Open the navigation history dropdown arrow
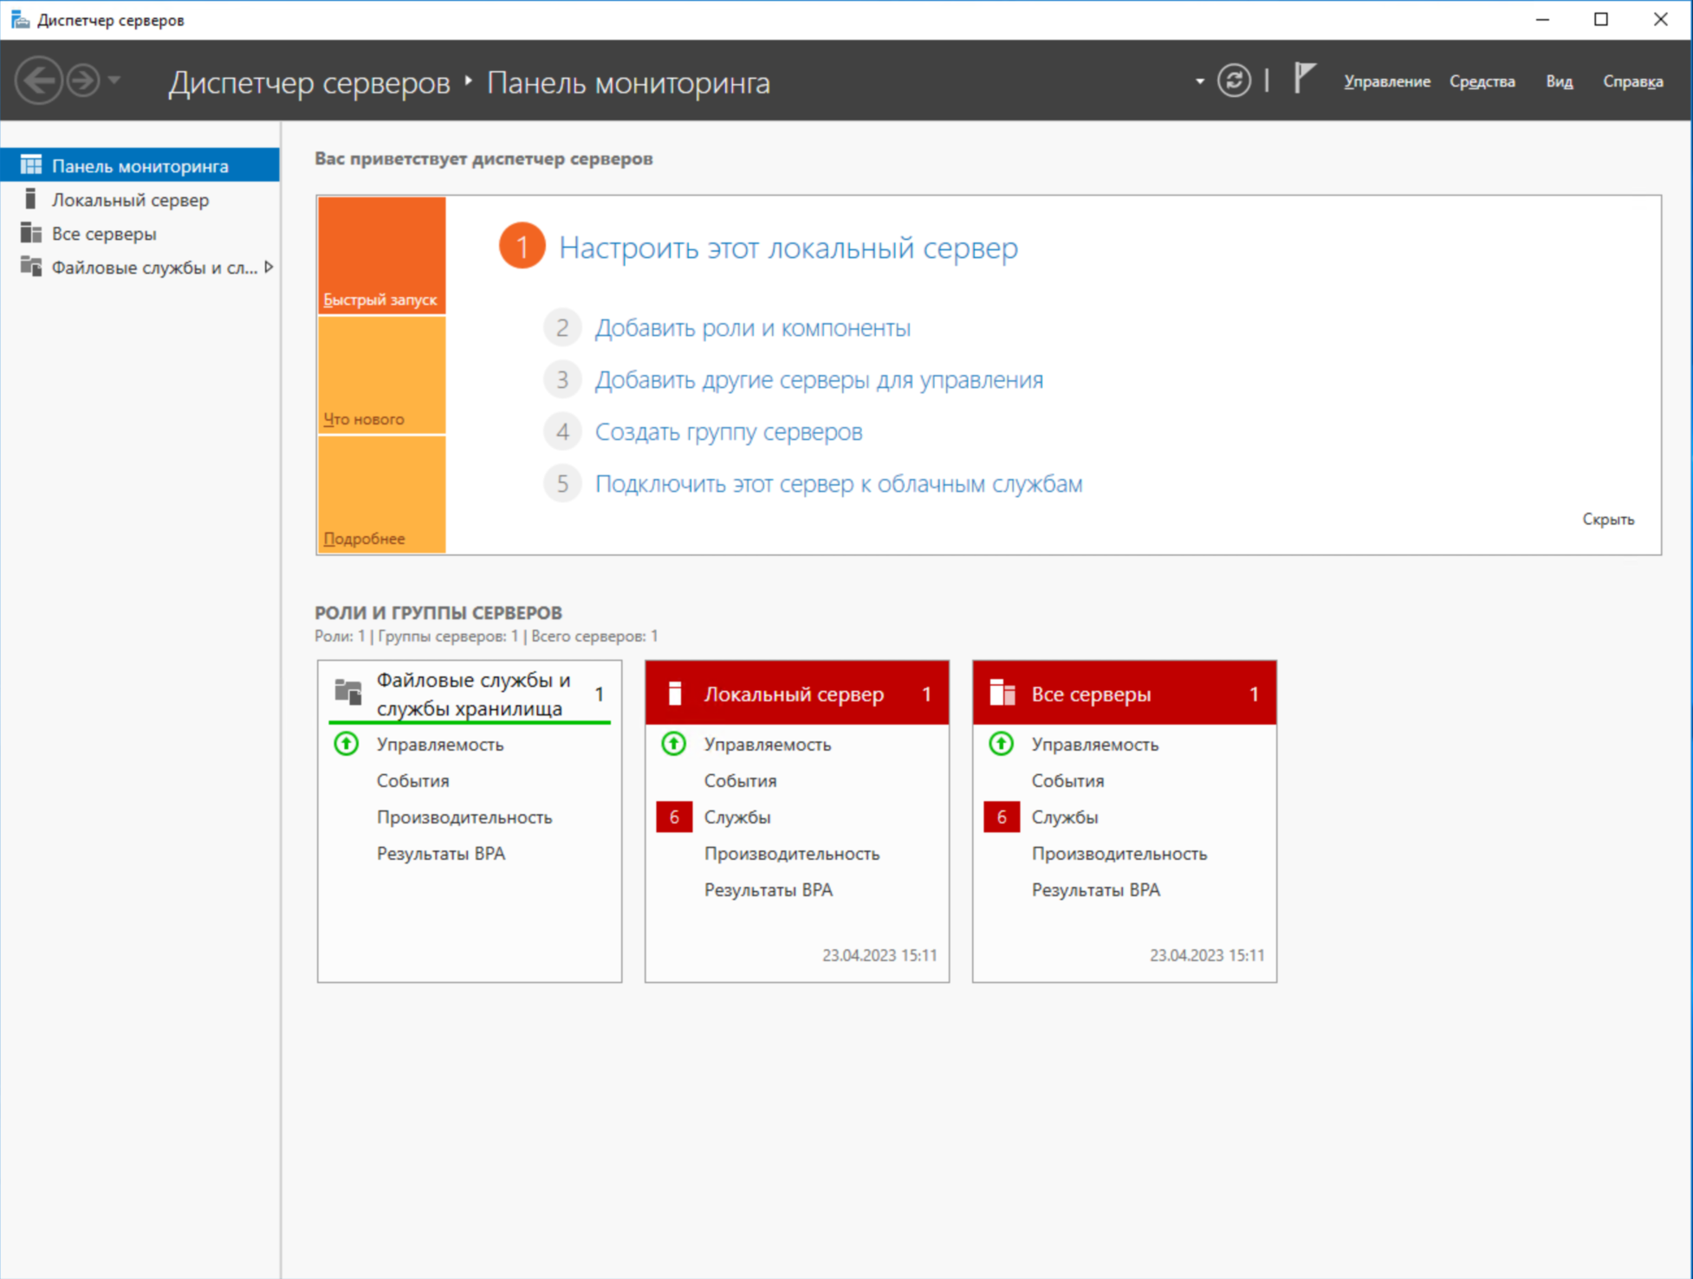This screenshot has width=1693, height=1279. click(x=114, y=81)
